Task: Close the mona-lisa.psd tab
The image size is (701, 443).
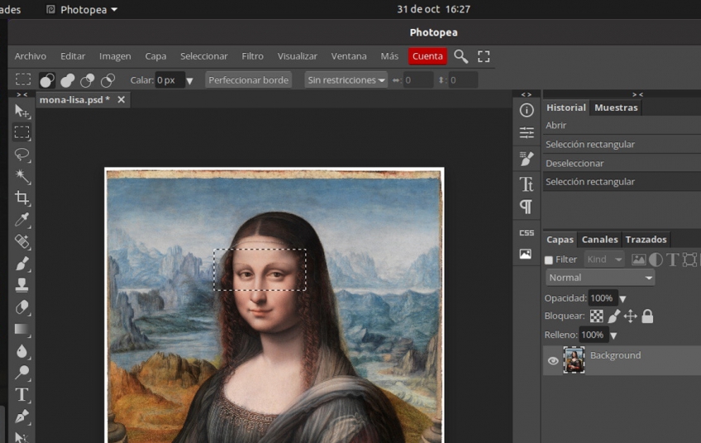Action: pos(122,100)
